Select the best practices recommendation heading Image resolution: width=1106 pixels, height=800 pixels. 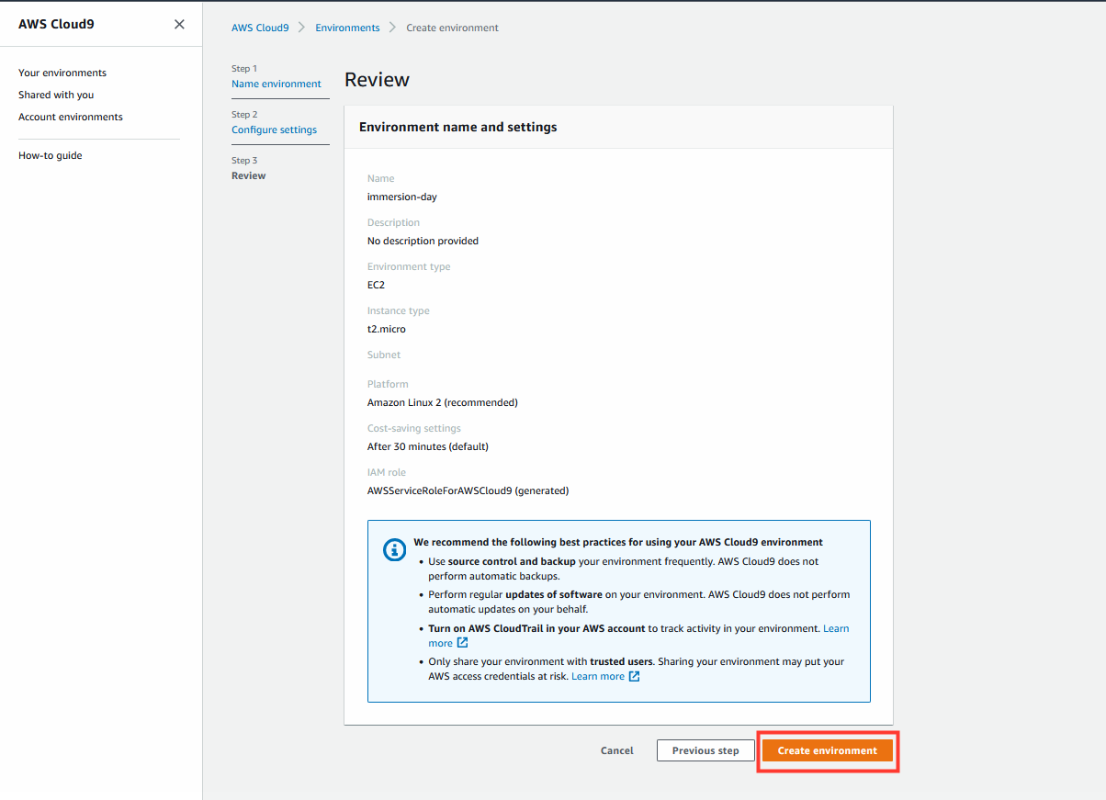pos(618,542)
